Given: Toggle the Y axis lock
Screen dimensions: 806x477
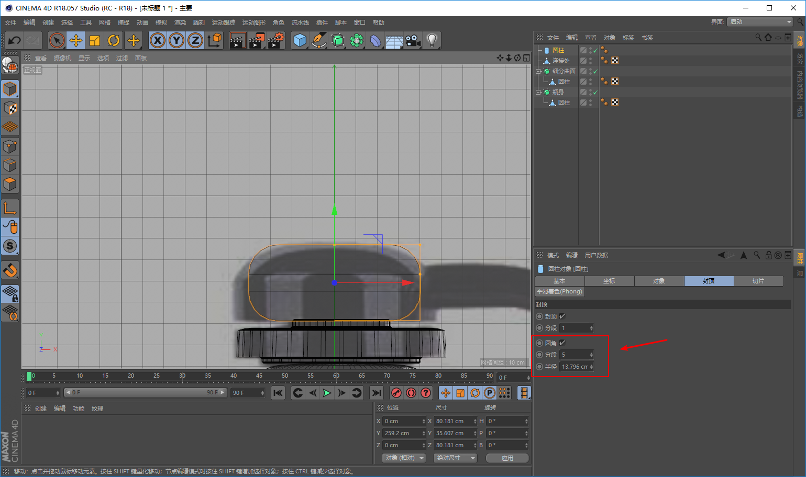Looking at the screenshot, I should [176, 40].
